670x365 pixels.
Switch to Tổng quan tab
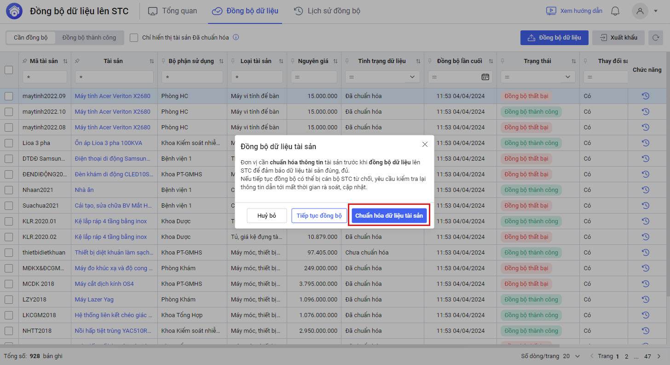coord(173,11)
